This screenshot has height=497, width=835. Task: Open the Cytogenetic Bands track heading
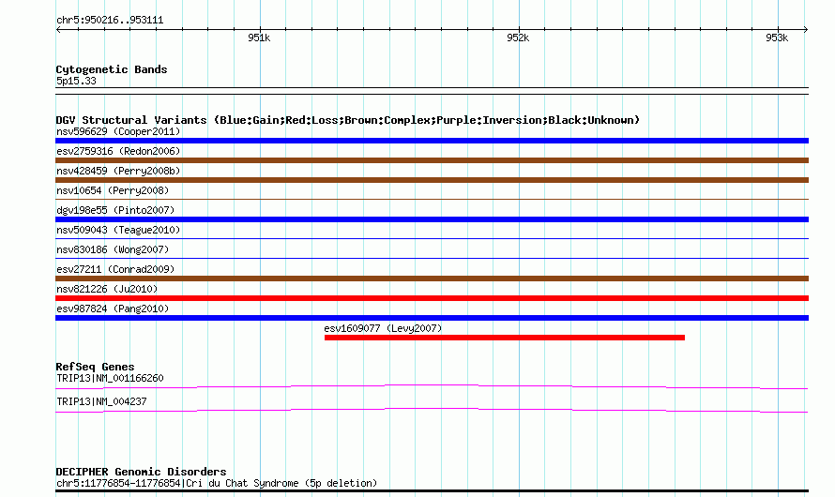[x=112, y=69]
